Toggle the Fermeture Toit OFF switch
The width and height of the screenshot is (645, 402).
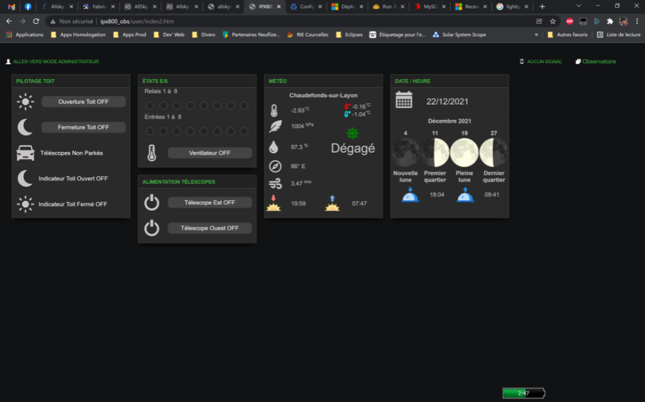point(83,128)
